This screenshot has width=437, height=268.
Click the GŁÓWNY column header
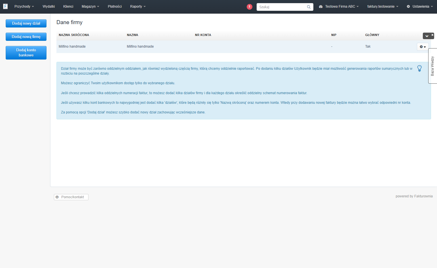[x=372, y=35]
